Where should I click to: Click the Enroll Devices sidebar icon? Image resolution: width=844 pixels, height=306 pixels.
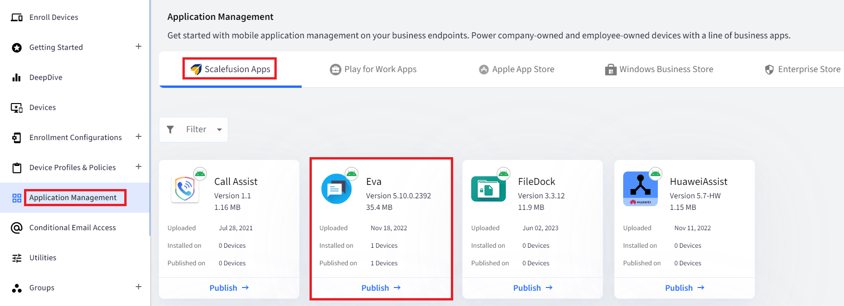pos(17,18)
